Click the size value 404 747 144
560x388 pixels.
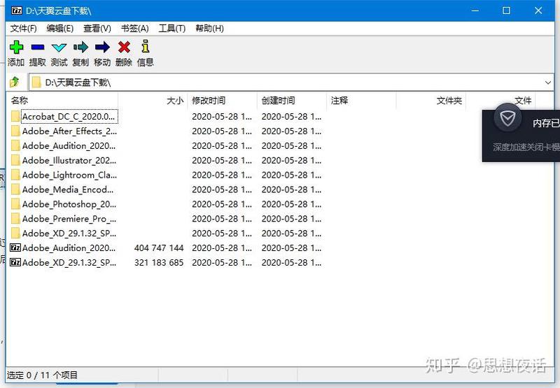(159, 248)
